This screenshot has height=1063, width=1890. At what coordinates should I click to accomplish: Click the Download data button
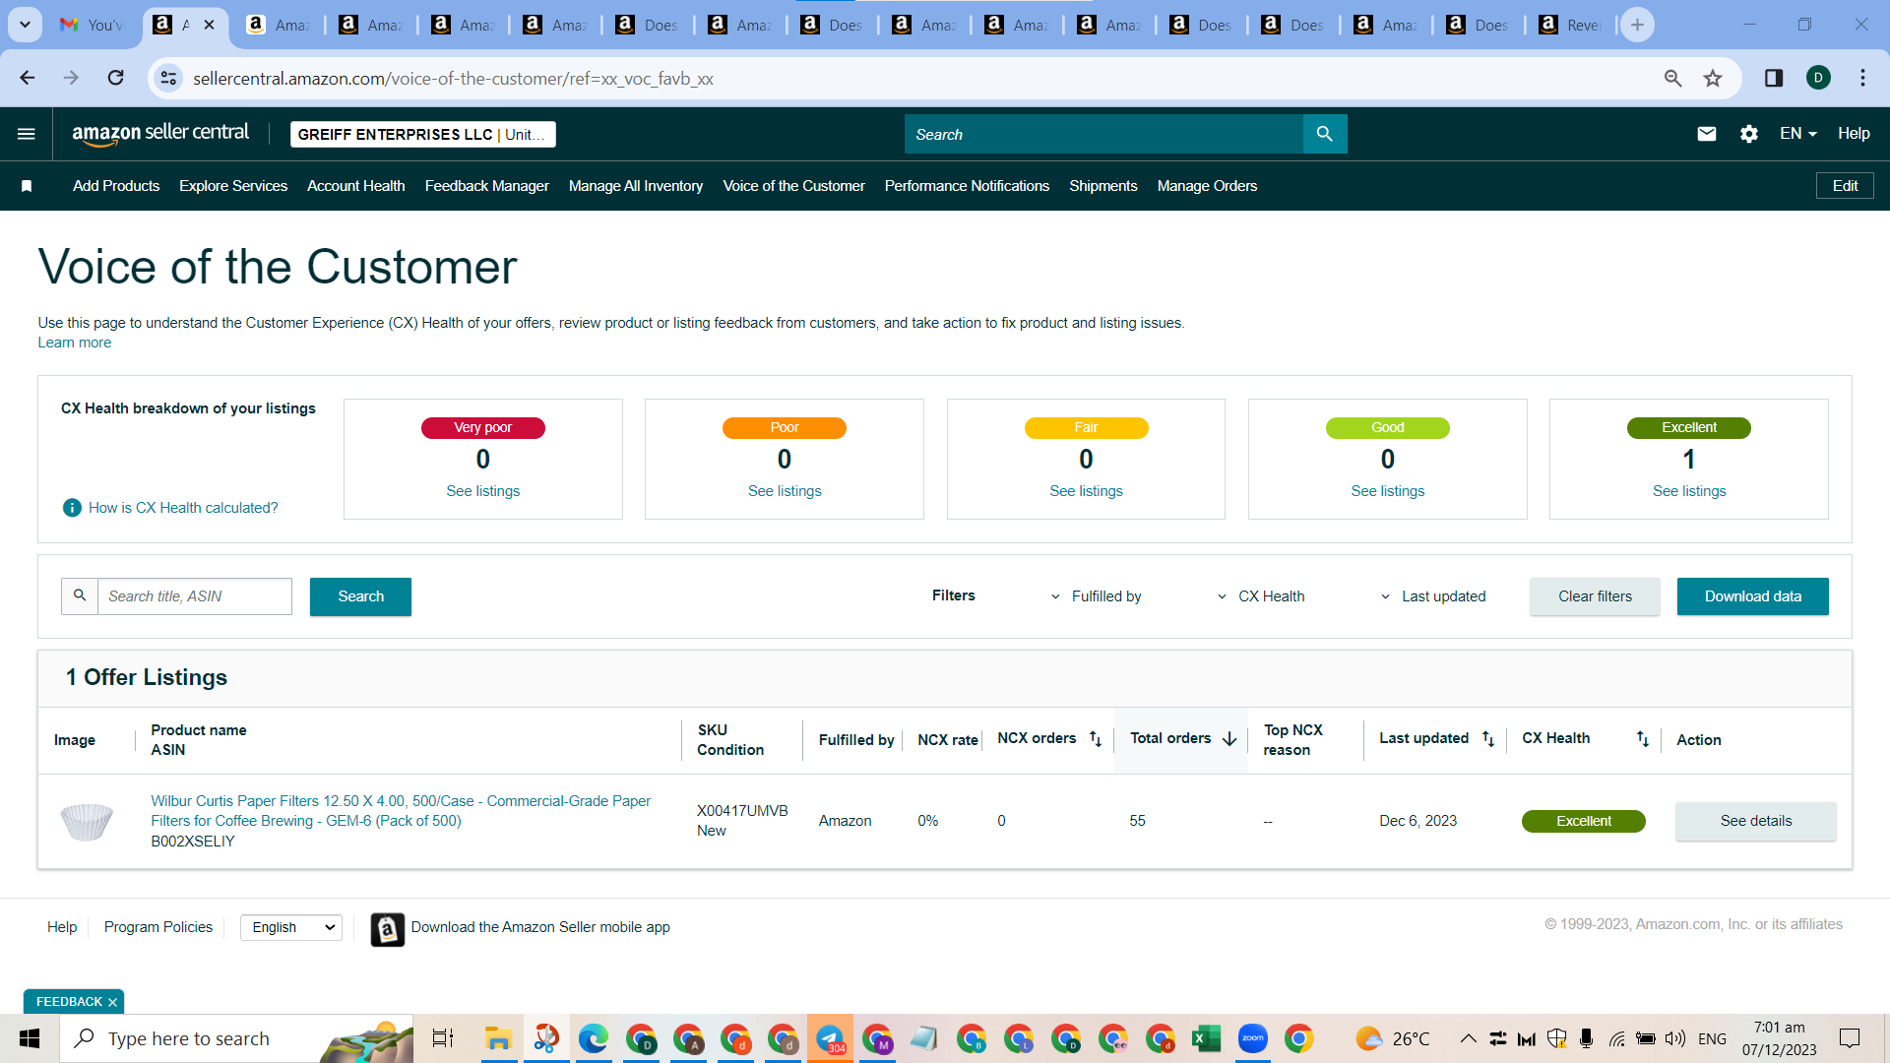(1753, 596)
